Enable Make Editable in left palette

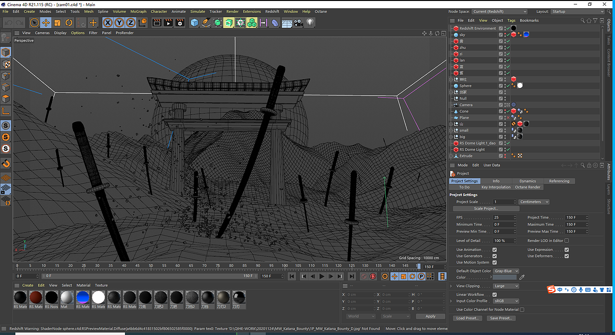pos(6,37)
